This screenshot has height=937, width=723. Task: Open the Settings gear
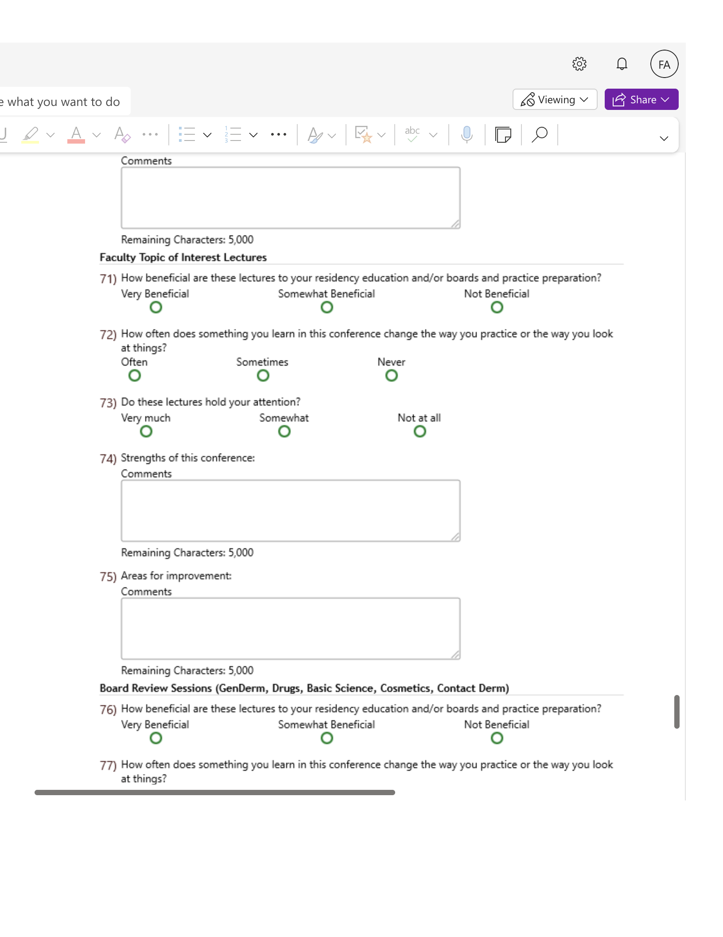579,64
